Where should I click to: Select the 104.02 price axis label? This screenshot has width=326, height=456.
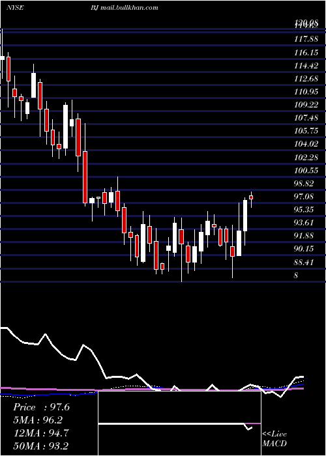(306, 144)
